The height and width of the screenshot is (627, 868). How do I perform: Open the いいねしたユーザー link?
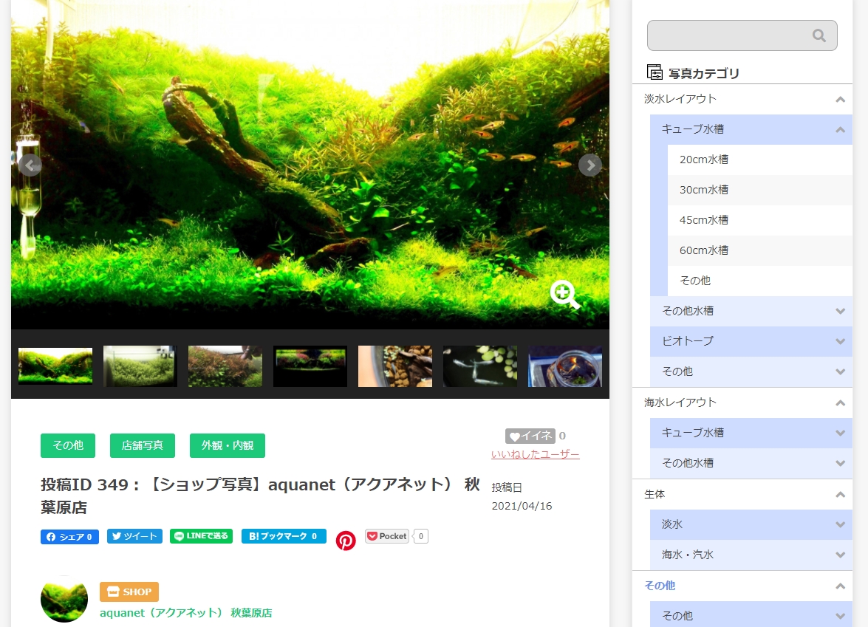[535, 454]
